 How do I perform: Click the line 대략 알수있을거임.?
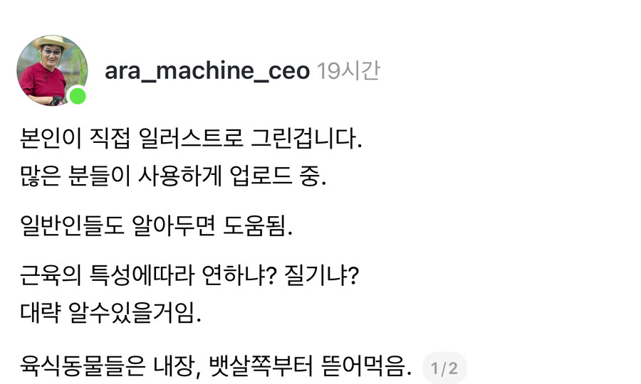coord(110,314)
